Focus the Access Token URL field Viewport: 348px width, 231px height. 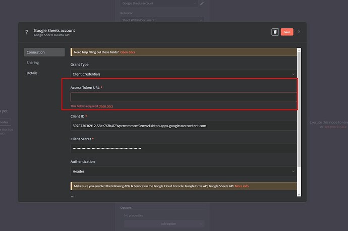[184, 97]
